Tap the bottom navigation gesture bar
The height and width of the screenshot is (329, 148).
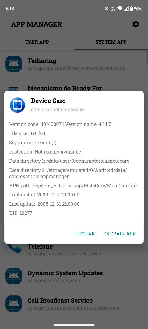pos(74,325)
